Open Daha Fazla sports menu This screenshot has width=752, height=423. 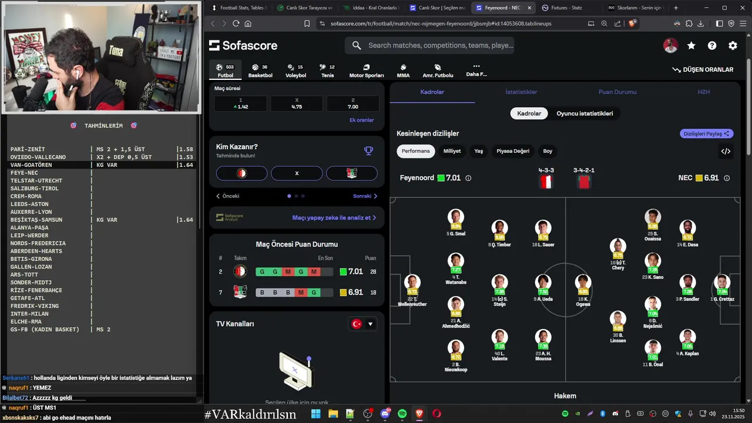476,70
